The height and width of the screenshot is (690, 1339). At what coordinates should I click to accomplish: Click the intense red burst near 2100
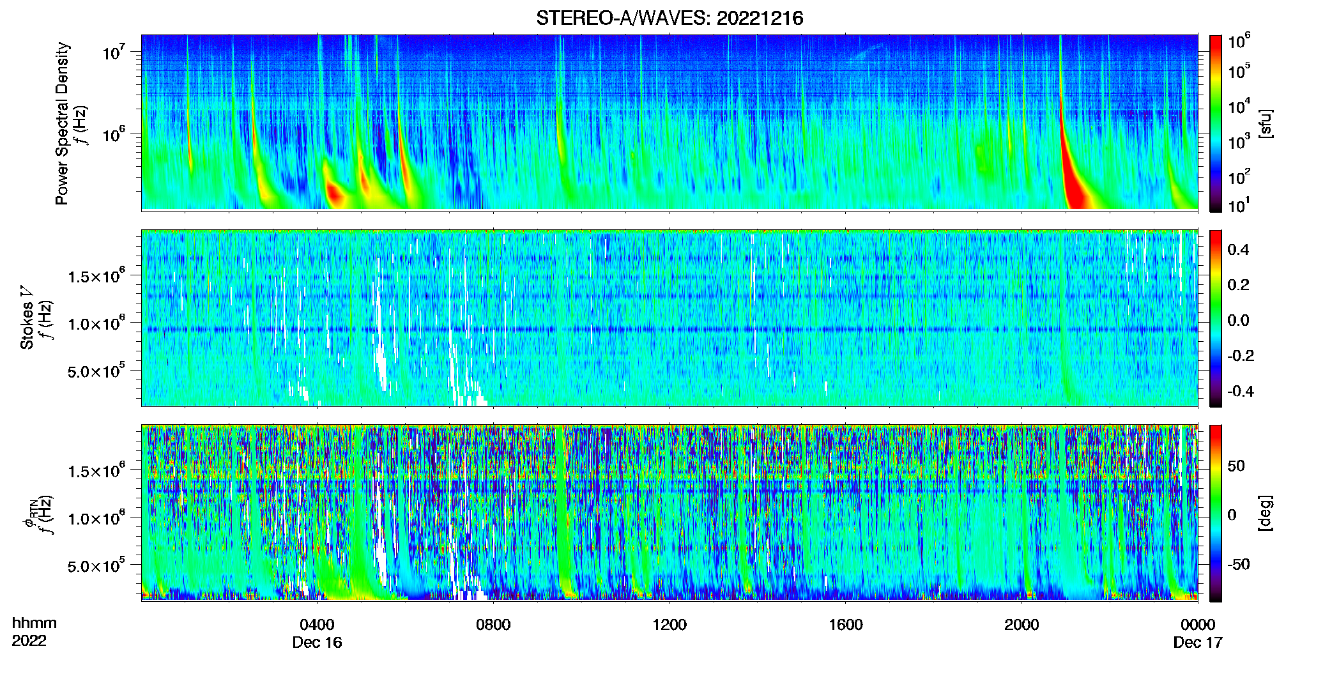tap(1075, 185)
